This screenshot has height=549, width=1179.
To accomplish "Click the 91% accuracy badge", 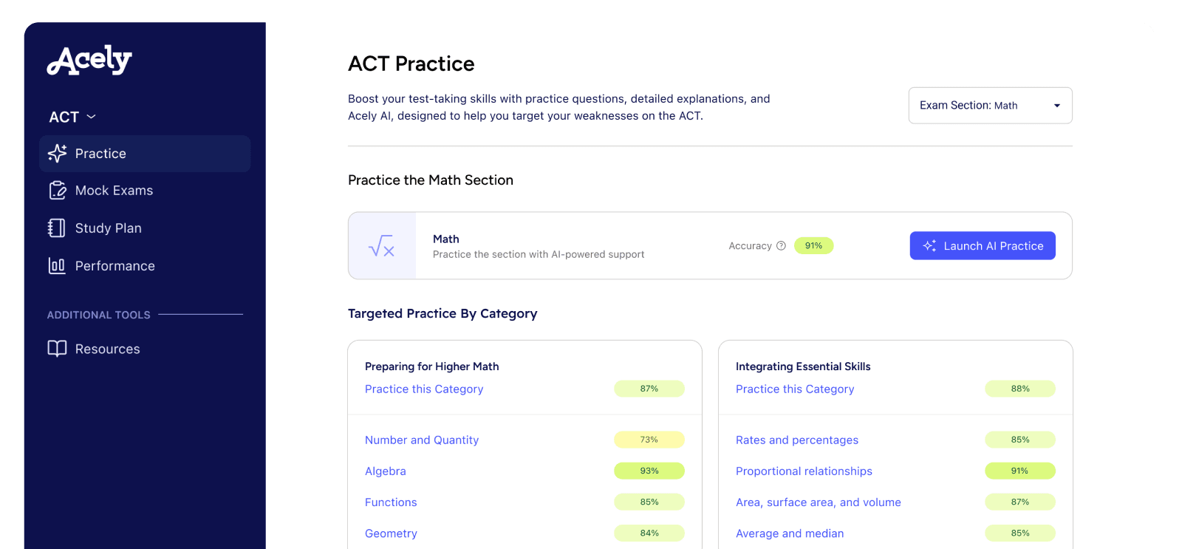I will pos(813,245).
